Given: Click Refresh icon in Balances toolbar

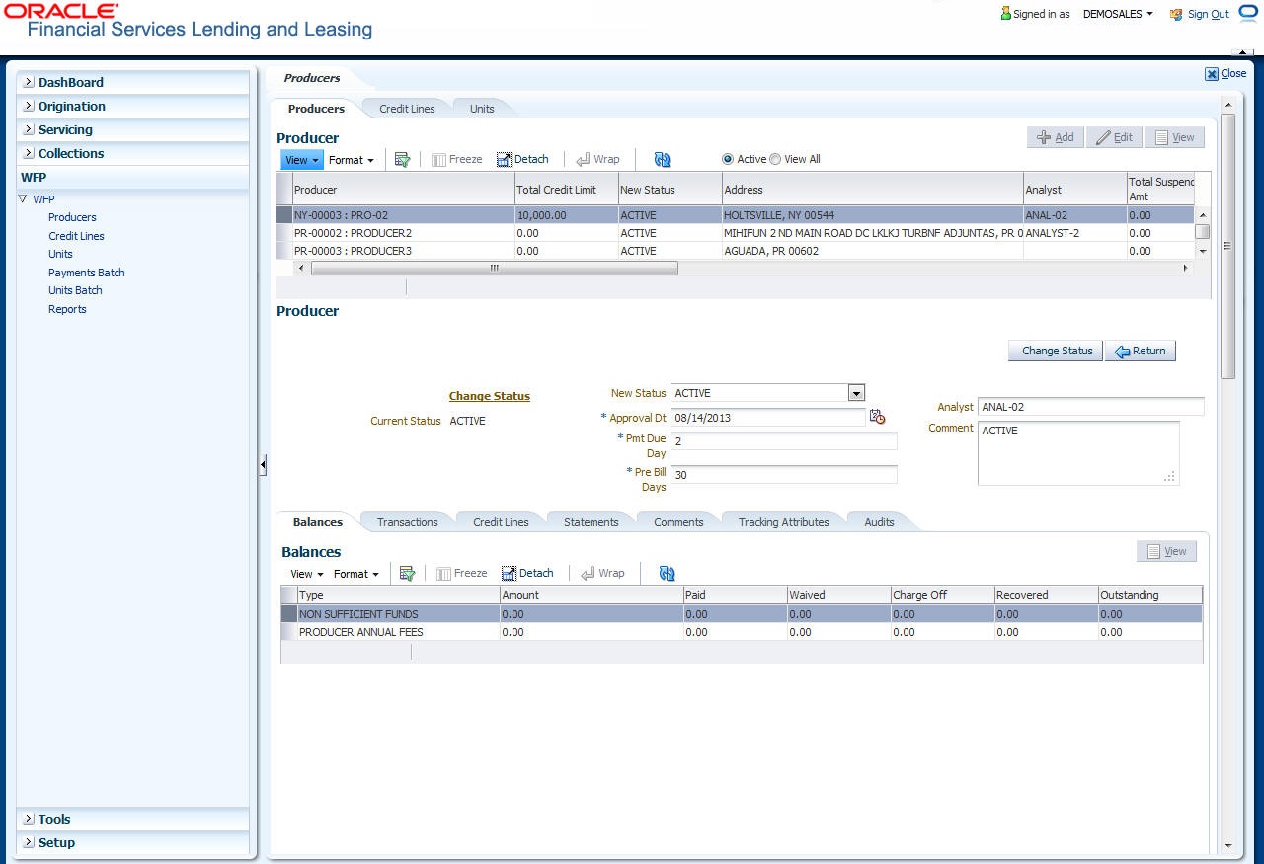Looking at the screenshot, I should tap(667, 573).
